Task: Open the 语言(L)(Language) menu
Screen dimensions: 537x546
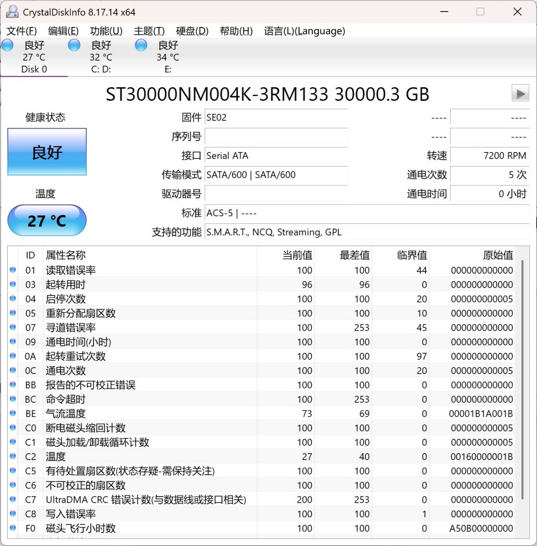Action: [x=304, y=31]
